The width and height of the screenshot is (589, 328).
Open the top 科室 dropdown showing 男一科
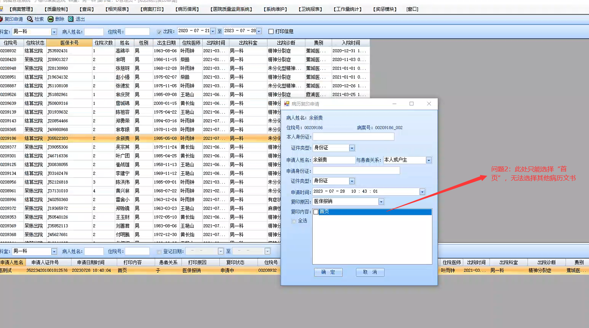click(x=54, y=31)
